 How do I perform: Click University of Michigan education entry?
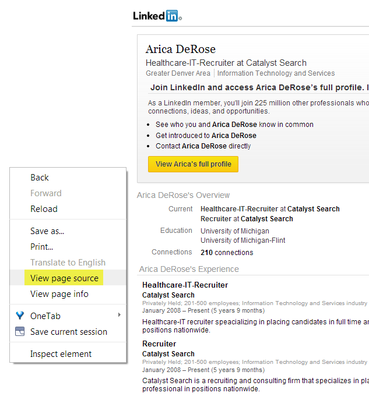(235, 231)
